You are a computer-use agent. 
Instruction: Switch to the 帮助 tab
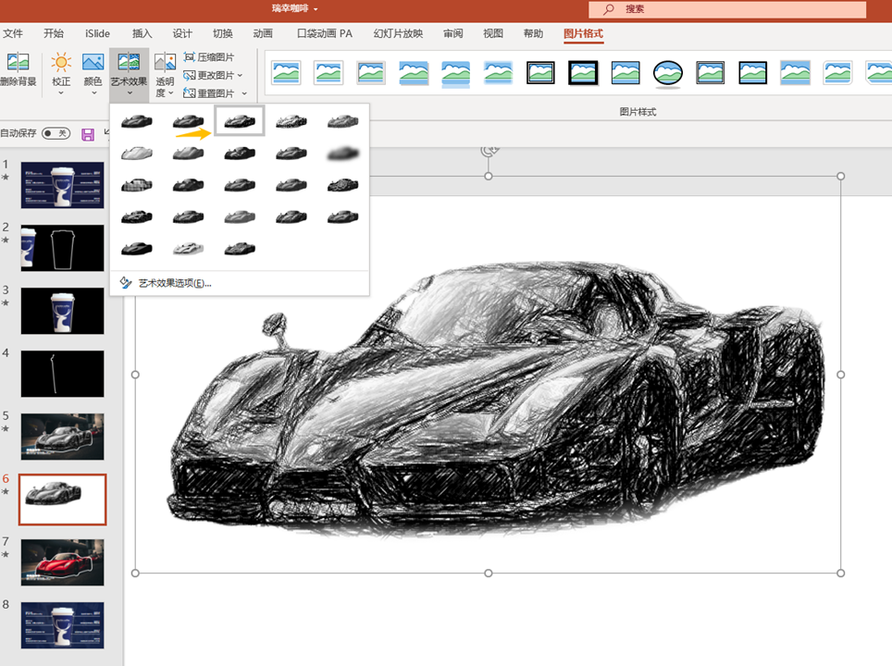coord(533,33)
